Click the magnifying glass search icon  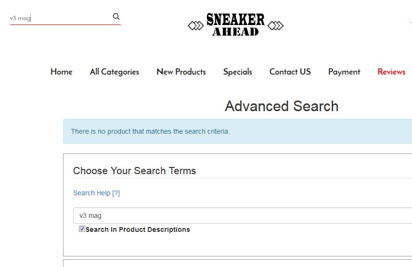116,16
